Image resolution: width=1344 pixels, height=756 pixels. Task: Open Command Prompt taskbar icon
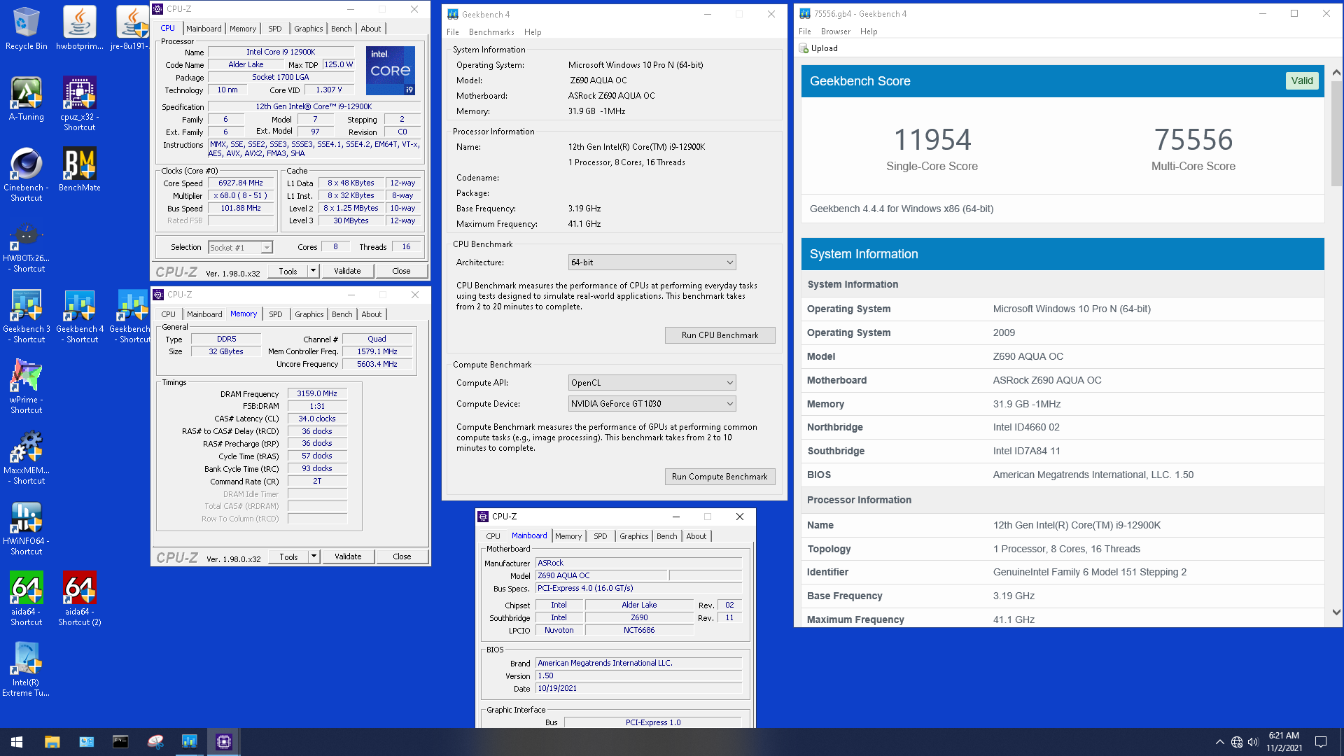120,742
